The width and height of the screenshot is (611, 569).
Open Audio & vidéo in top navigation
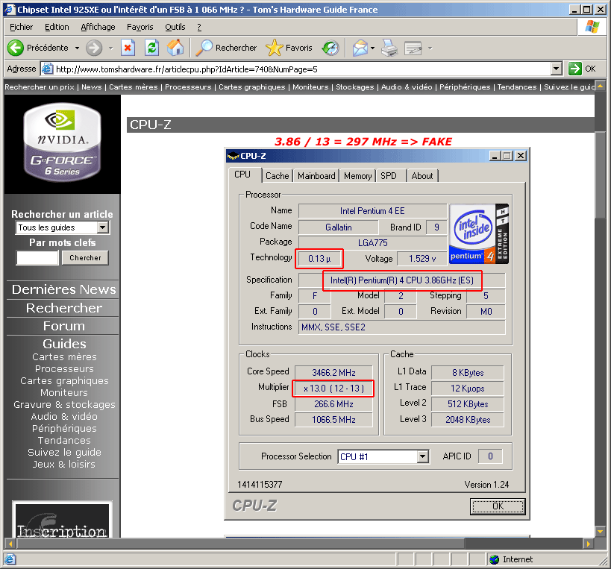(407, 87)
